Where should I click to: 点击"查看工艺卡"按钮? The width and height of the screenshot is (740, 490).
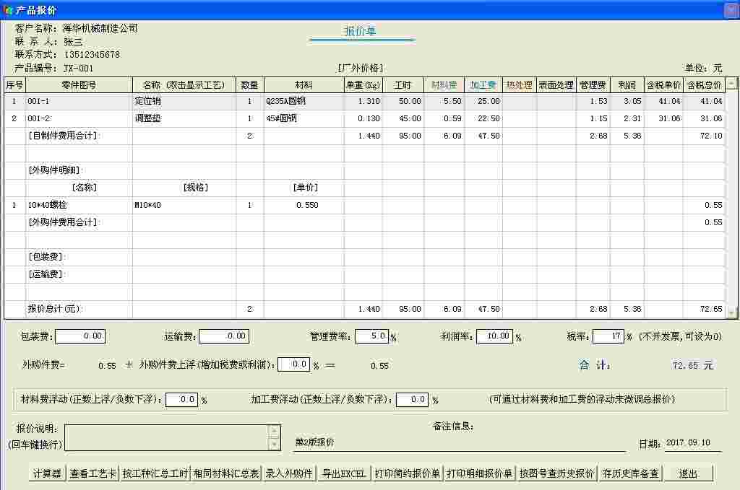tap(94, 474)
